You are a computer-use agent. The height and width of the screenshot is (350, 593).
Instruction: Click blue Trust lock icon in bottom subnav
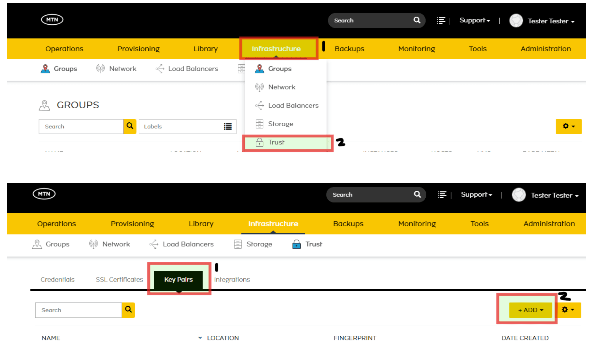296,244
